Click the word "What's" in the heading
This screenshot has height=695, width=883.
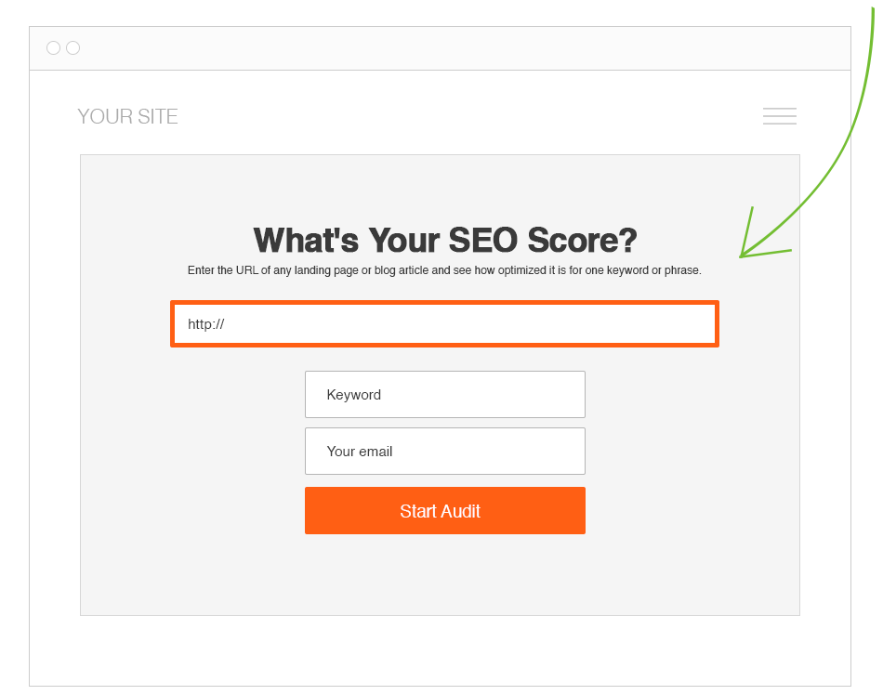click(x=306, y=241)
